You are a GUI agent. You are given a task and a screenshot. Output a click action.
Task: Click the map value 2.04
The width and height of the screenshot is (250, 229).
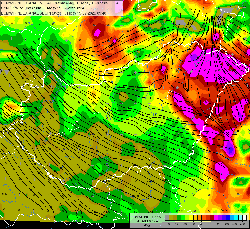[x=108, y=87]
